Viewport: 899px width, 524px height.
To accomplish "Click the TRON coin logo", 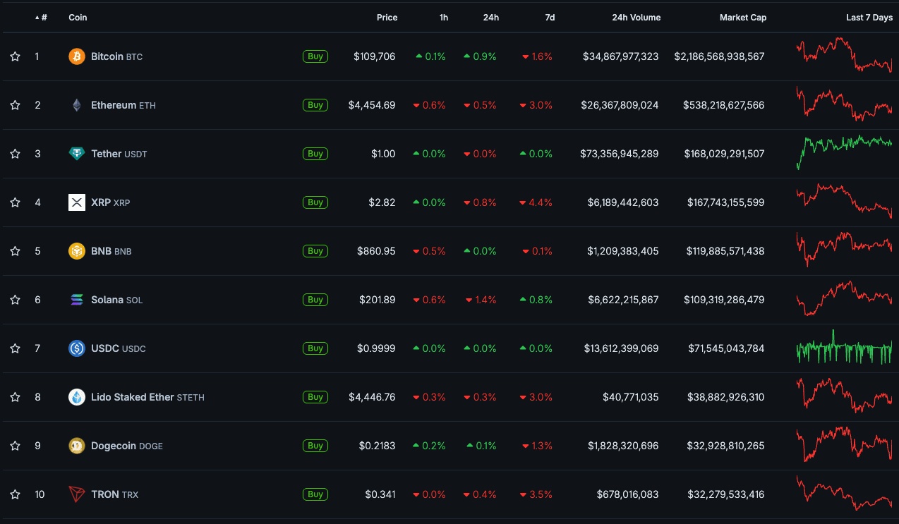I will 77,494.
